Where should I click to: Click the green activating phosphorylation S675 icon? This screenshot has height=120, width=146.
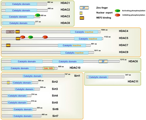pos(118,11)
